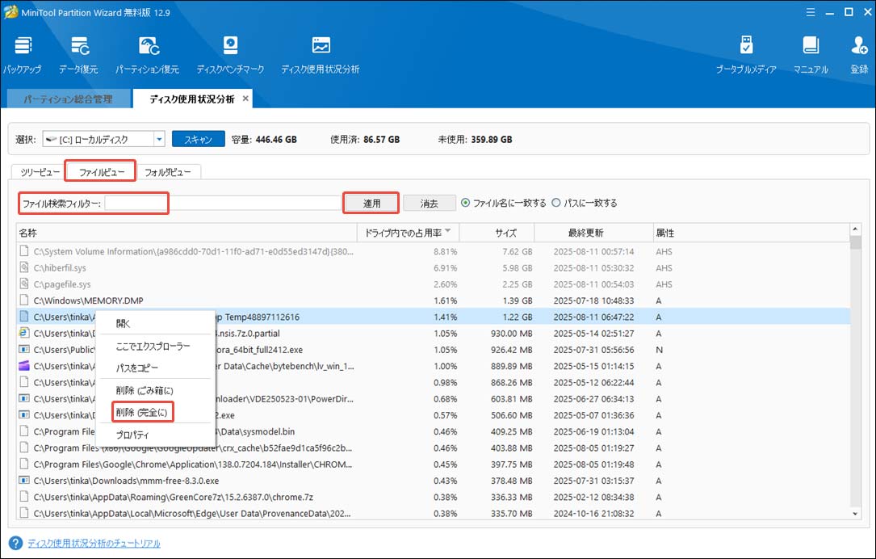Click the file list vertical scrollbar thumb

[855, 242]
